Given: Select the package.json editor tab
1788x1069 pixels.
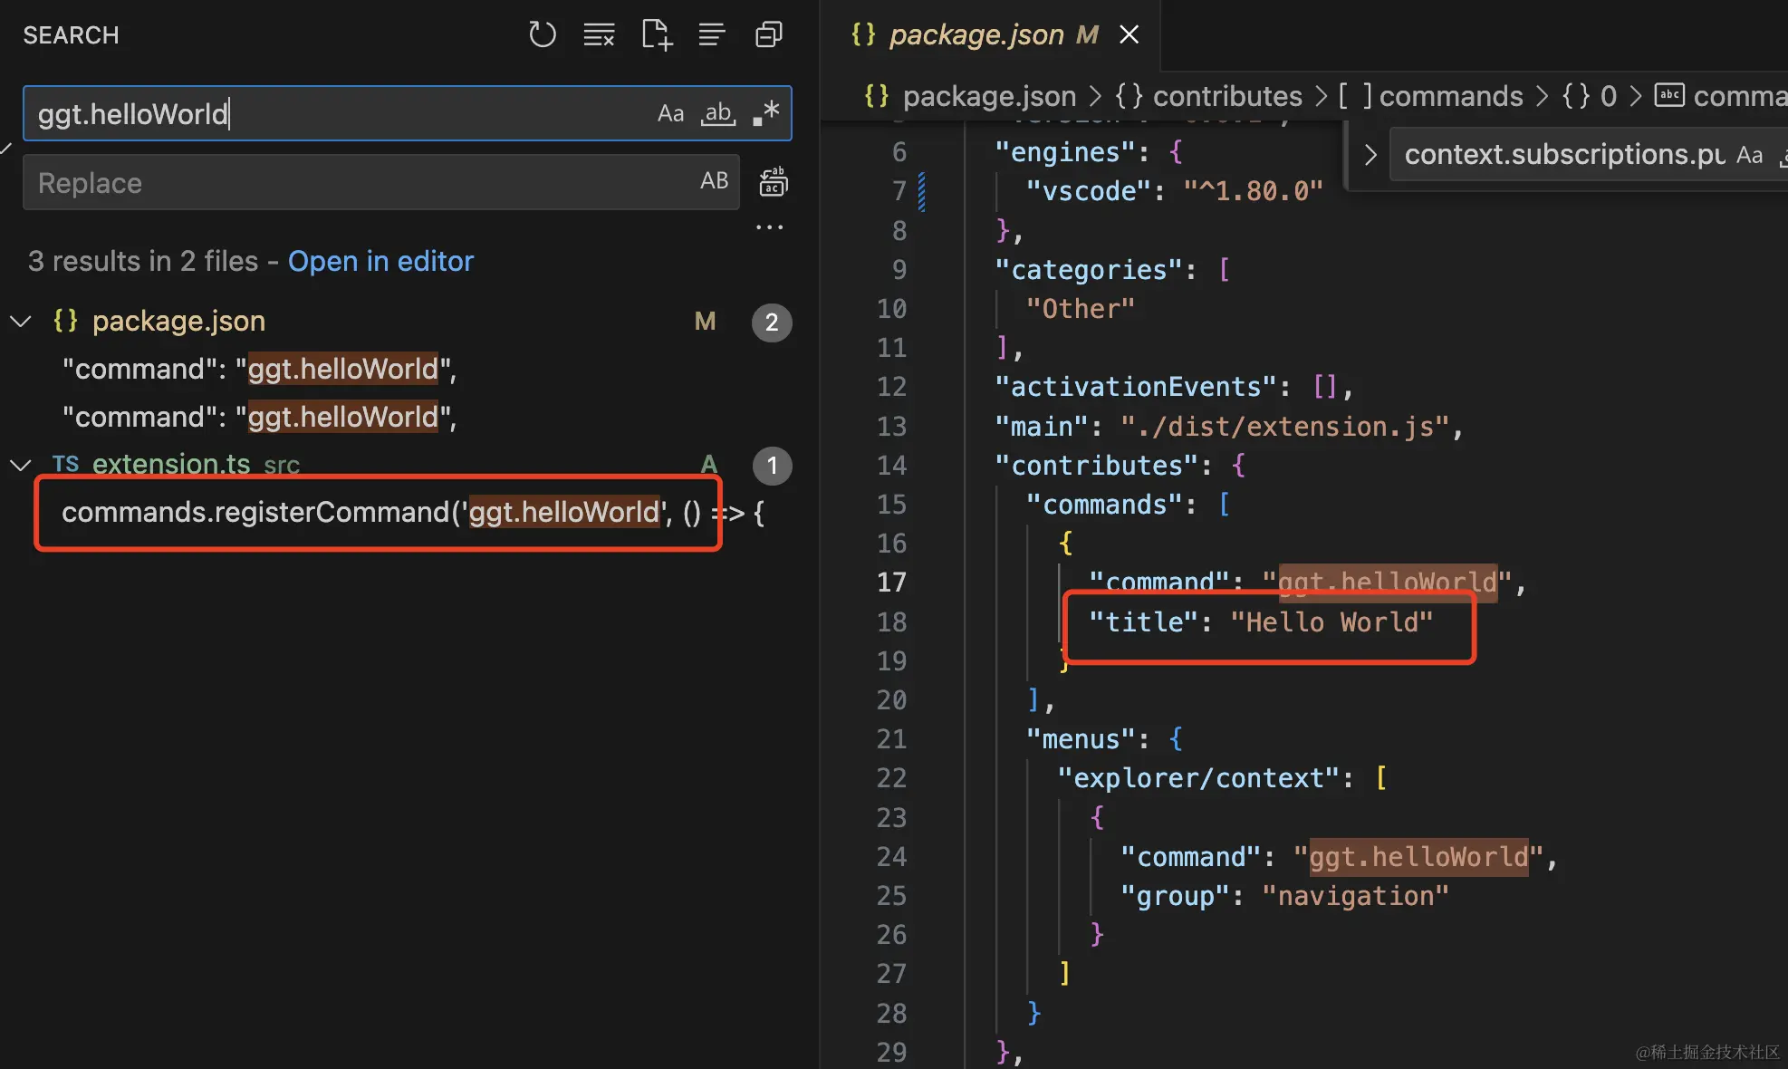Looking at the screenshot, I should click(x=976, y=34).
